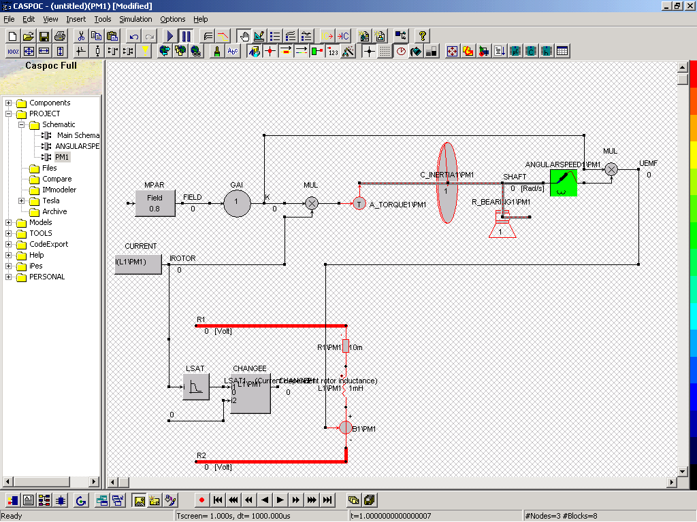The width and height of the screenshot is (697, 522).
Task: Open the File menu
Action: pyautogui.click(x=9, y=19)
